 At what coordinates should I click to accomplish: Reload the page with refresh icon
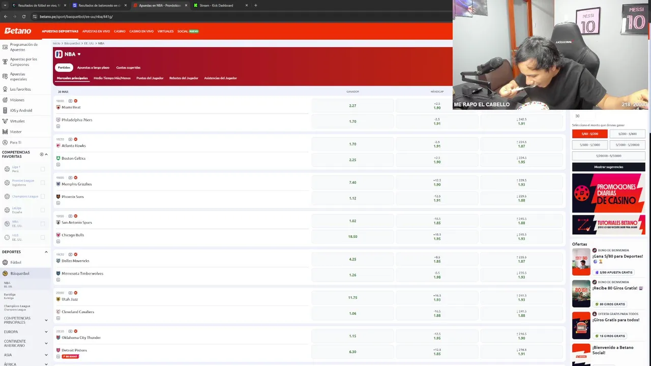(23, 16)
